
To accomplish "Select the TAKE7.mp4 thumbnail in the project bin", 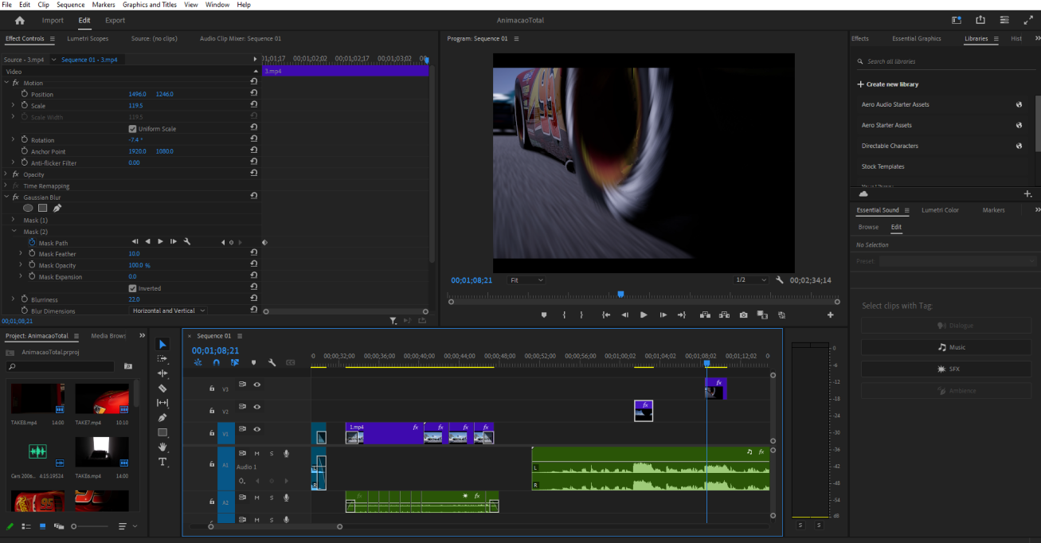I will coord(102,399).
